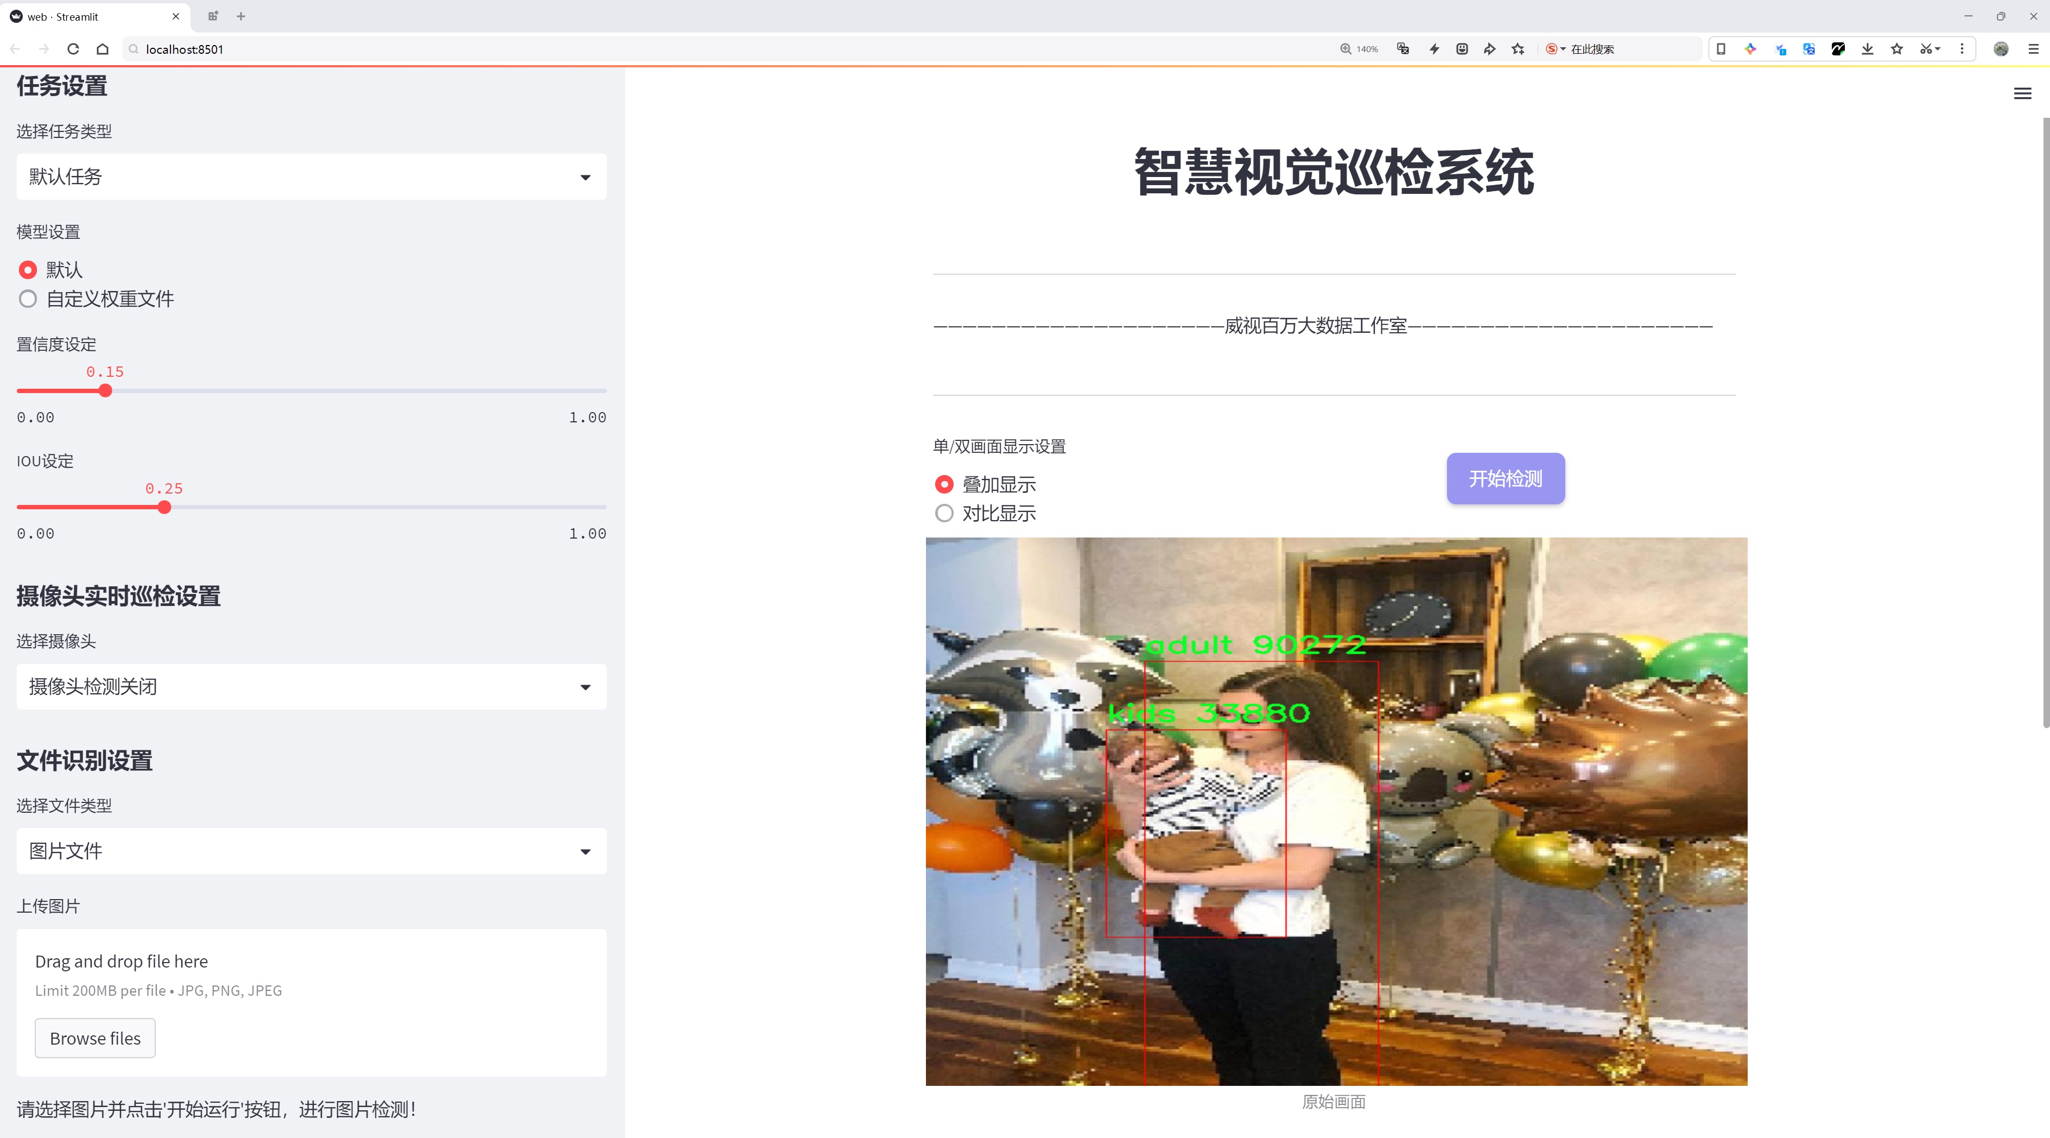Click the confidence slider handle at 0.15

105,391
